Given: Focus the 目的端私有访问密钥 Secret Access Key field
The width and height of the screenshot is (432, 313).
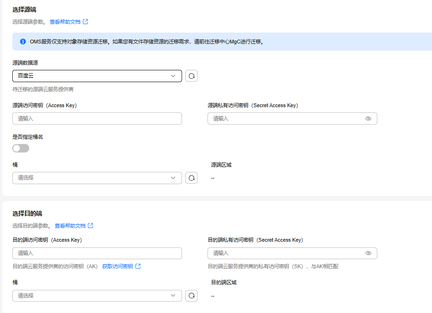Looking at the screenshot, I should (292, 253).
